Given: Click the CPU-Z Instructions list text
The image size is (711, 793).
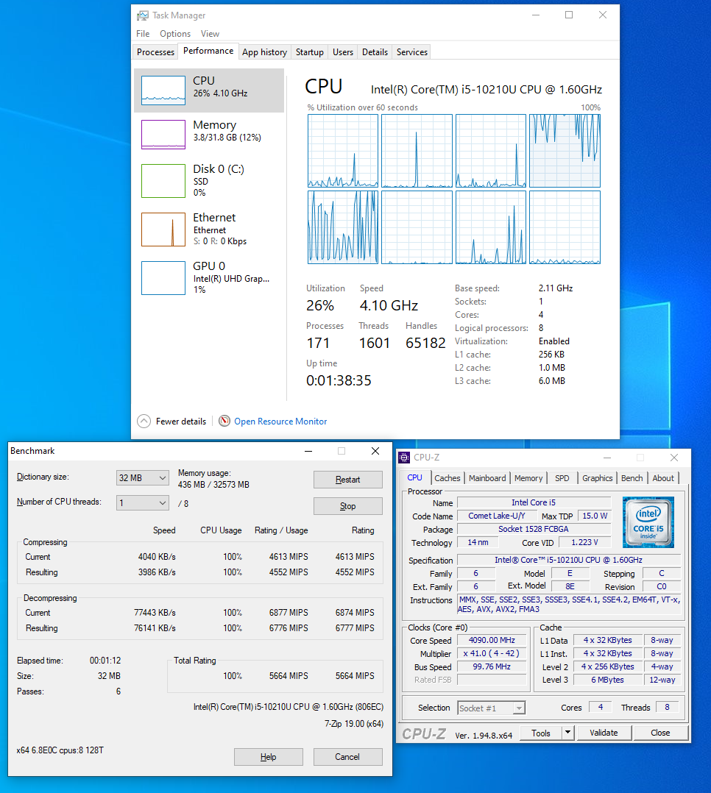Looking at the screenshot, I should click(569, 605).
